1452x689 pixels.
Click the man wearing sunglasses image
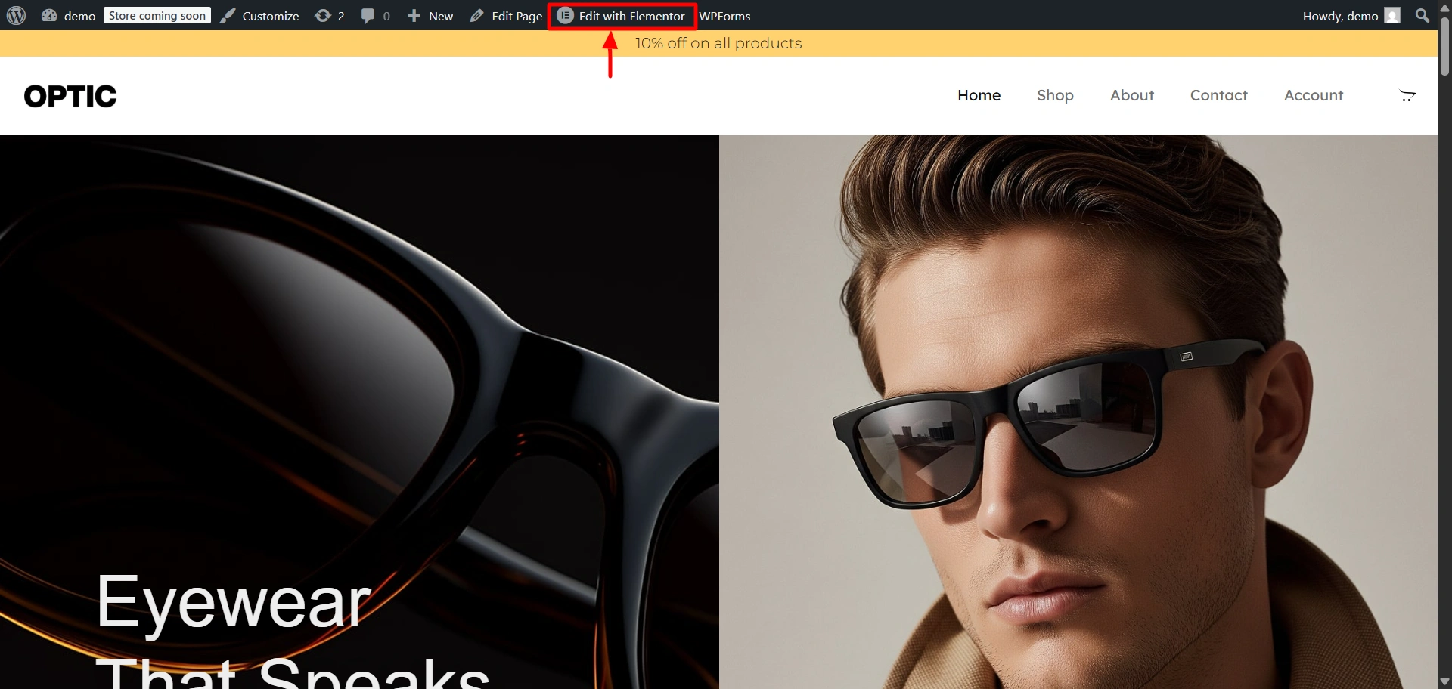(1078, 412)
